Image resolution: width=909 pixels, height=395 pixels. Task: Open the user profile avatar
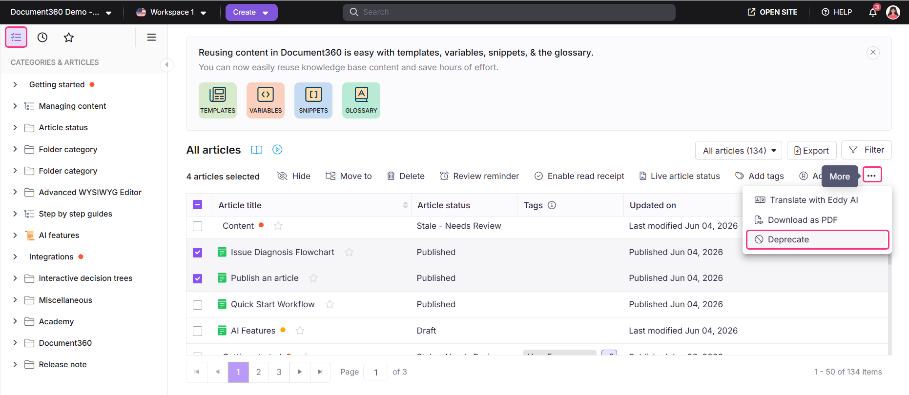click(893, 12)
